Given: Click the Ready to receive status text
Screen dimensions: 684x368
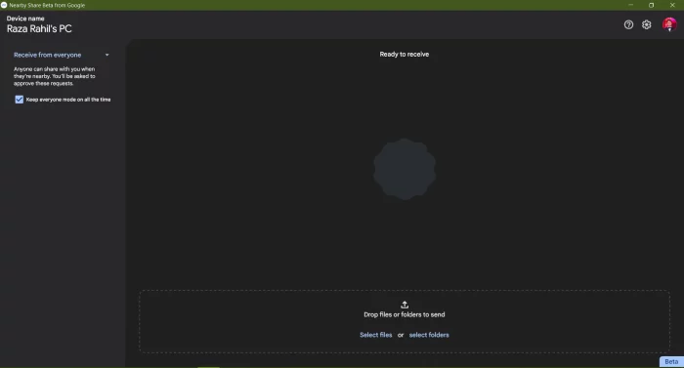Looking at the screenshot, I should (404, 54).
